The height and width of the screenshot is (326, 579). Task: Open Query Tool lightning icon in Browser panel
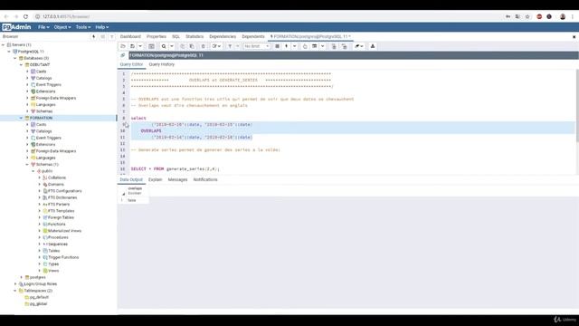pyautogui.click(x=94, y=36)
